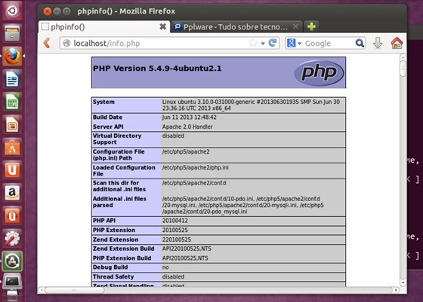Reload the page in Firefox
This screenshot has width=423, height=302.
[273, 43]
